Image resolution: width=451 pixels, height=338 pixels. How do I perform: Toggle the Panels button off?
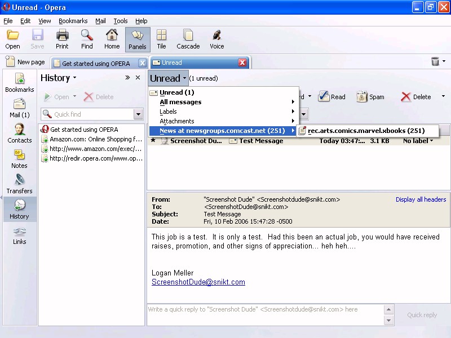(x=138, y=39)
